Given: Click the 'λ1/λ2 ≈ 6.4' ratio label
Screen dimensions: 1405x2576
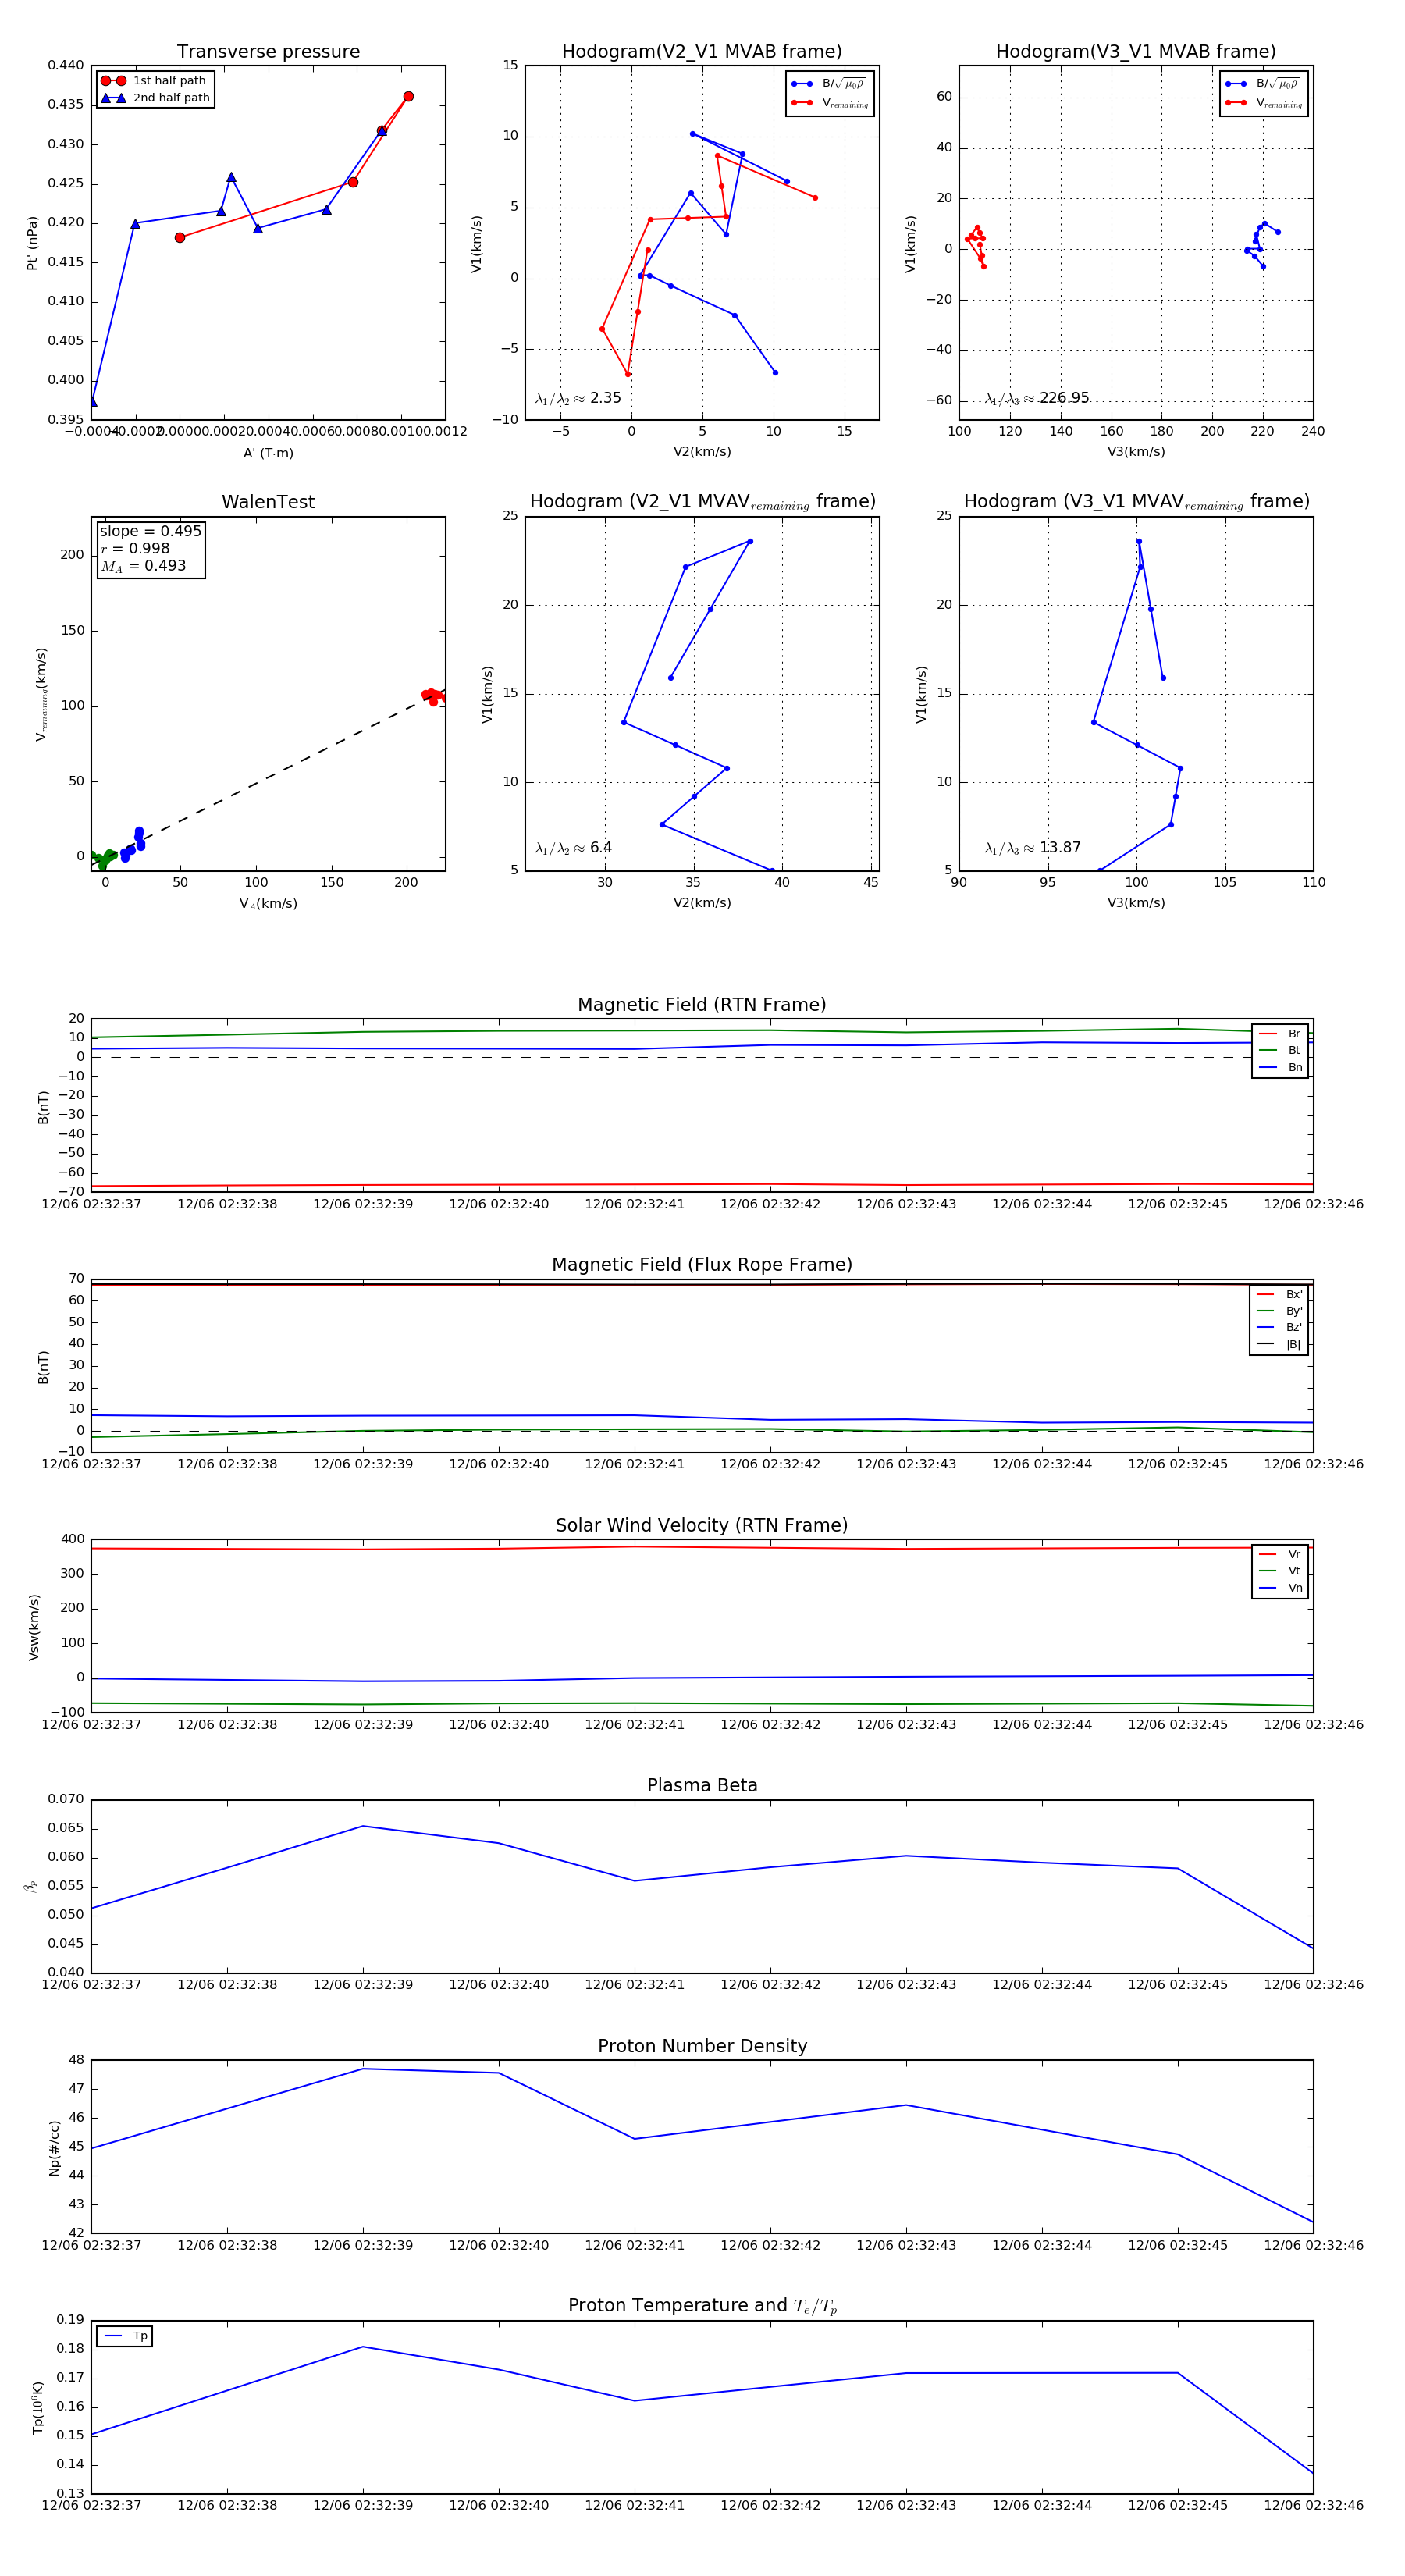Looking at the screenshot, I should point(574,848).
